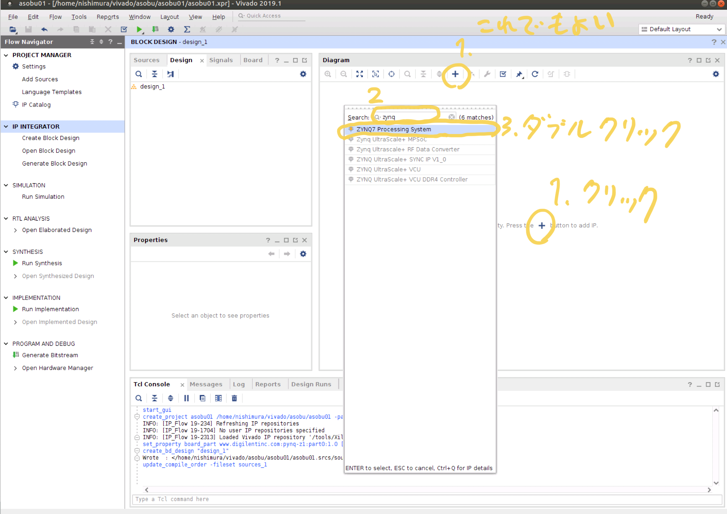Image resolution: width=727 pixels, height=514 pixels.
Task: Select the Run Synthesis play icon
Action: pyautogui.click(x=15, y=263)
